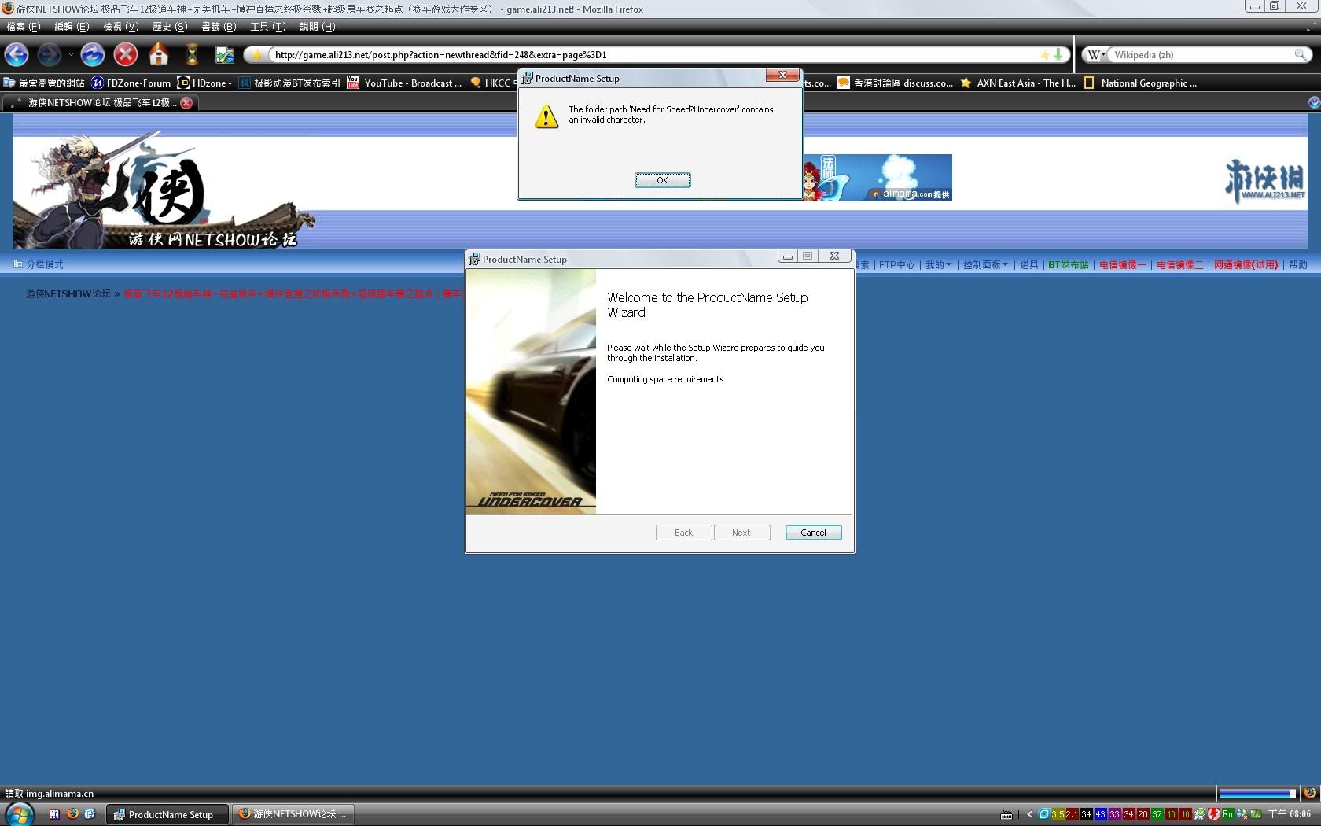
Task: Click the 游侠NETSHOW论坛 breadcrumb link
Action: click(68, 293)
